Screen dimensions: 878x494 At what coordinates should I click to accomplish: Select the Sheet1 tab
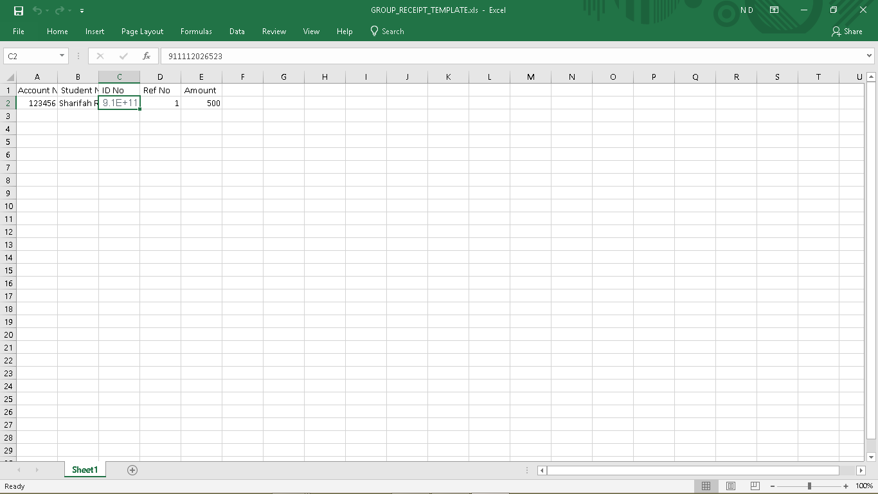(85, 470)
